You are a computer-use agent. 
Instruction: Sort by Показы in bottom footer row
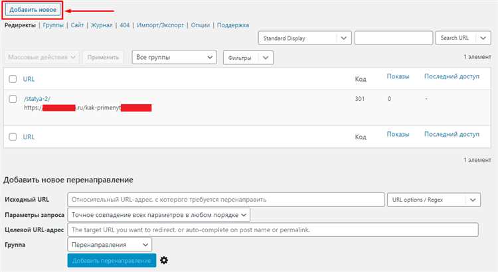point(398,134)
